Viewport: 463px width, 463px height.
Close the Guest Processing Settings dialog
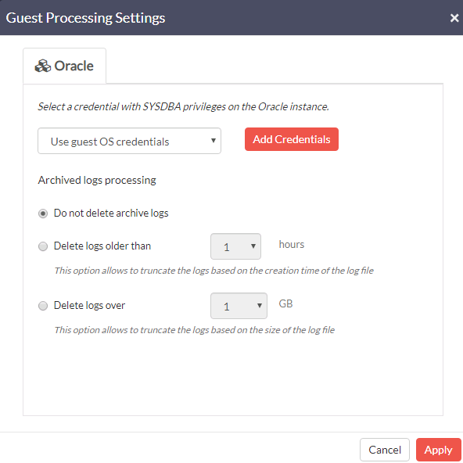tap(454, 18)
